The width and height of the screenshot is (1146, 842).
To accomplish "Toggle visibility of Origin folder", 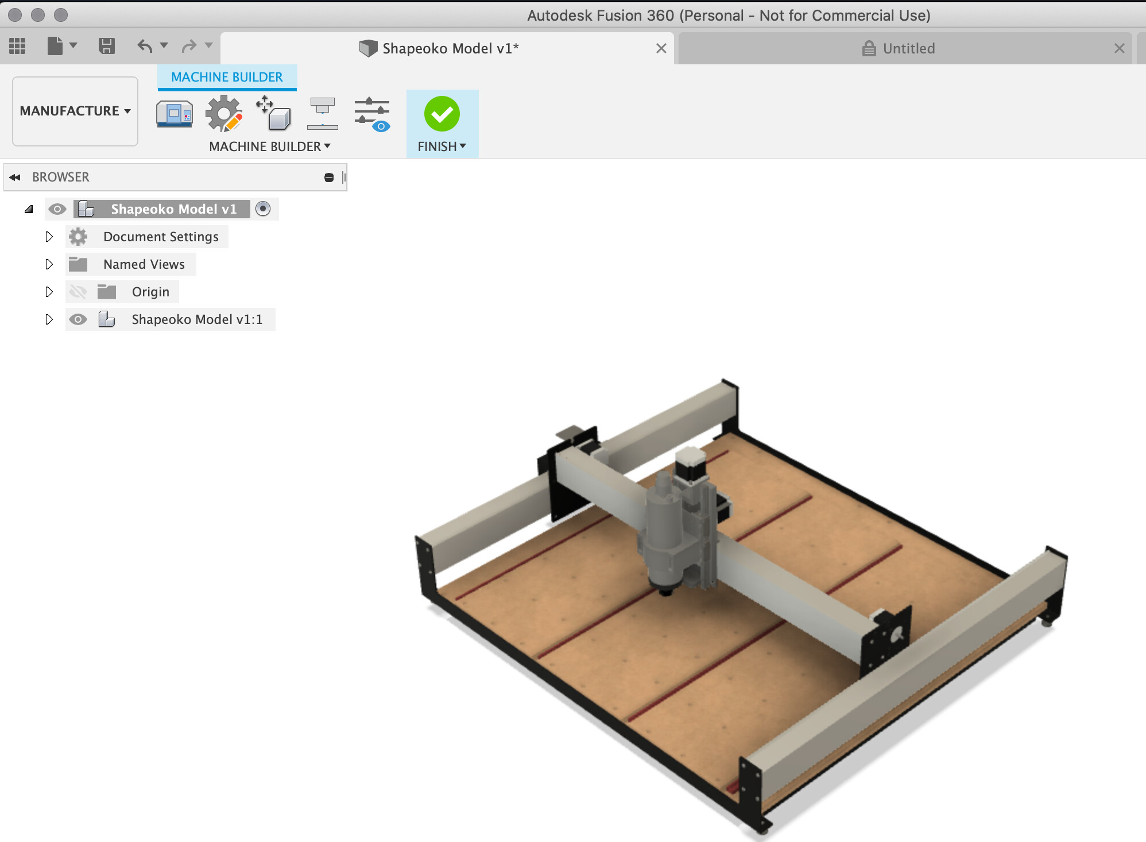I will pyautogui.click(x=78, y=291).
